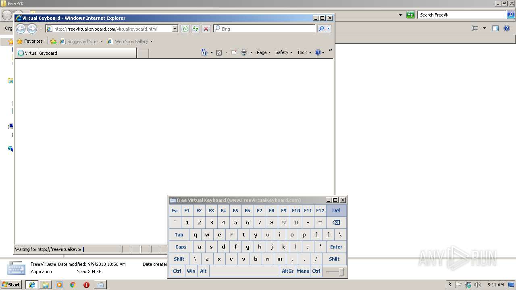Toggle Caps lock on virtual keyboard
This screenshot has height=290, width=516.
click(x=181, y=247)
